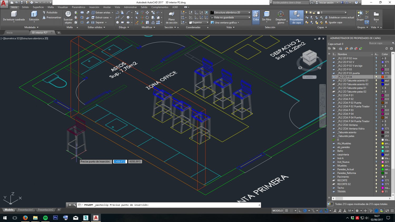Open the Superior UCS dropdown
This screenshot has height=222, width=395.
(199, 22)
